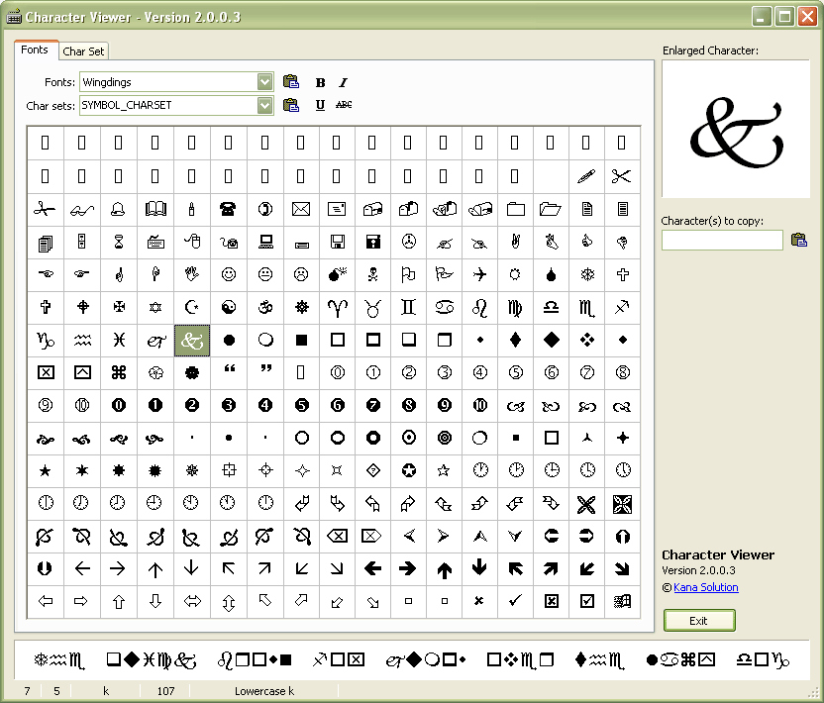Select the skull and crossbones character
This screenshot has height=703, width=824.
point(372,274)
